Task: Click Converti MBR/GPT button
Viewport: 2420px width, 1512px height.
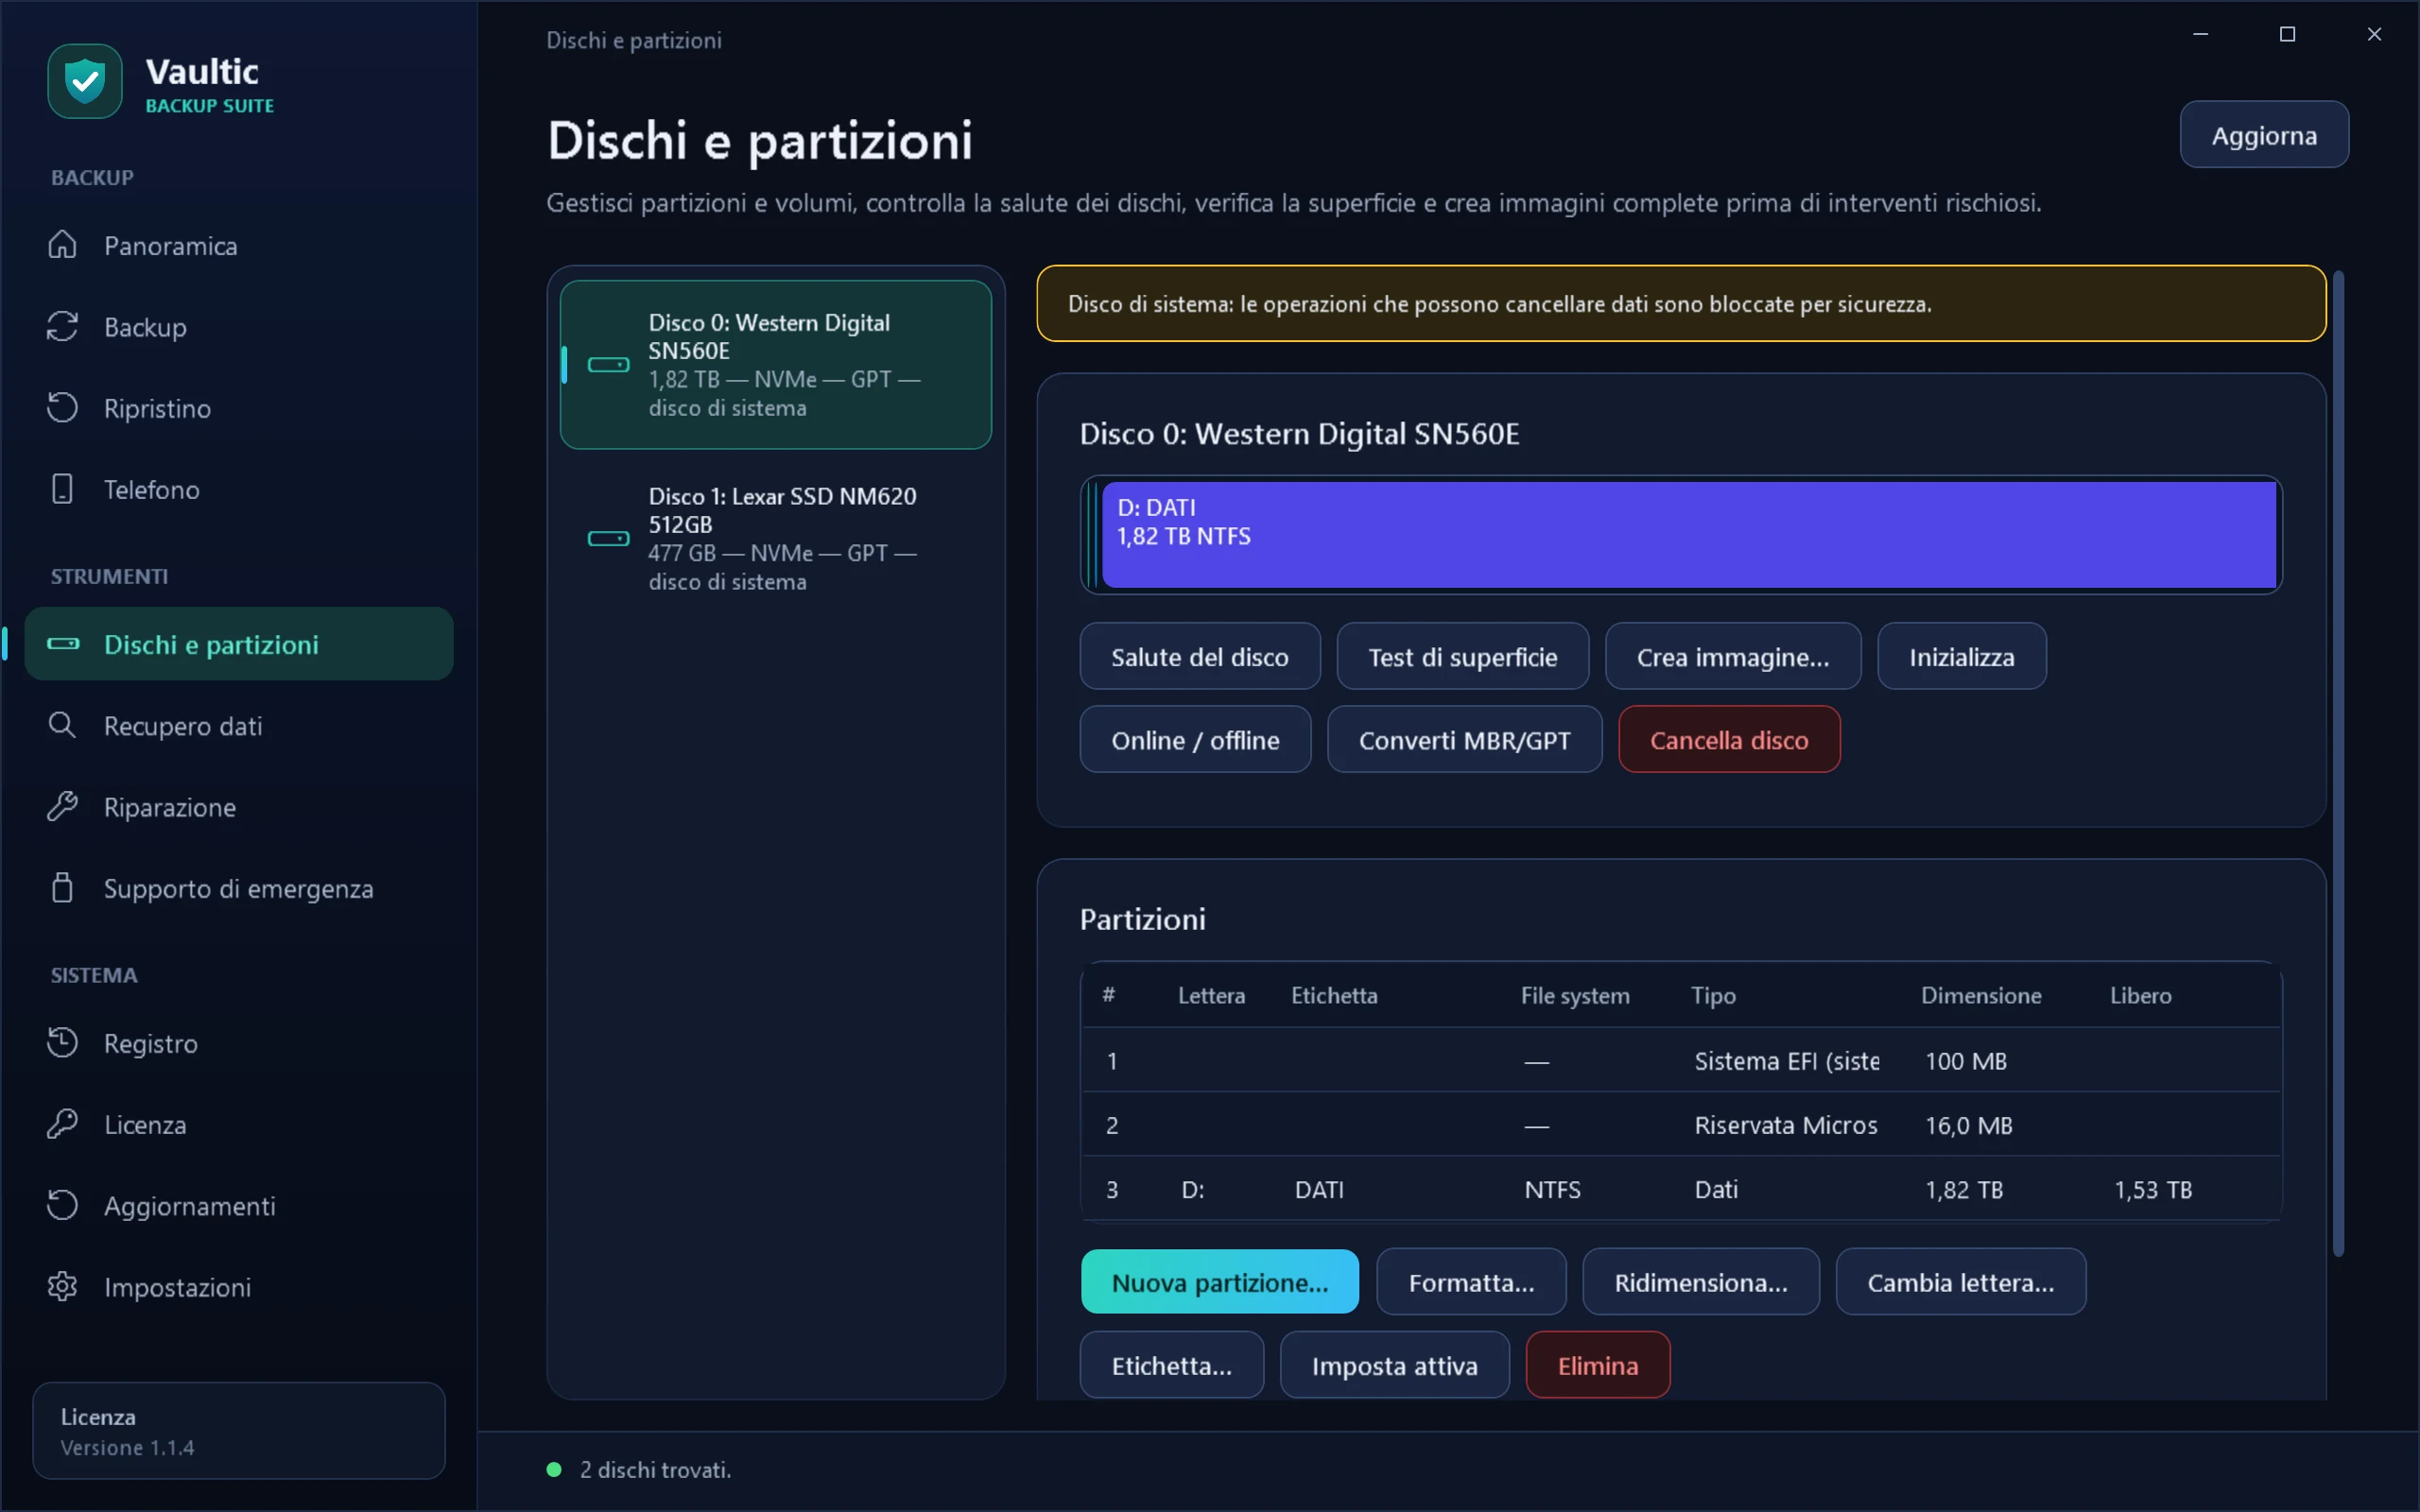Action: click(1464, 739)
